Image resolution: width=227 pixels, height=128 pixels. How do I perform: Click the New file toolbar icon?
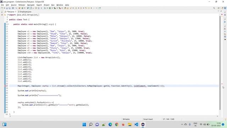pyautogui.click(x=2, y=8)
